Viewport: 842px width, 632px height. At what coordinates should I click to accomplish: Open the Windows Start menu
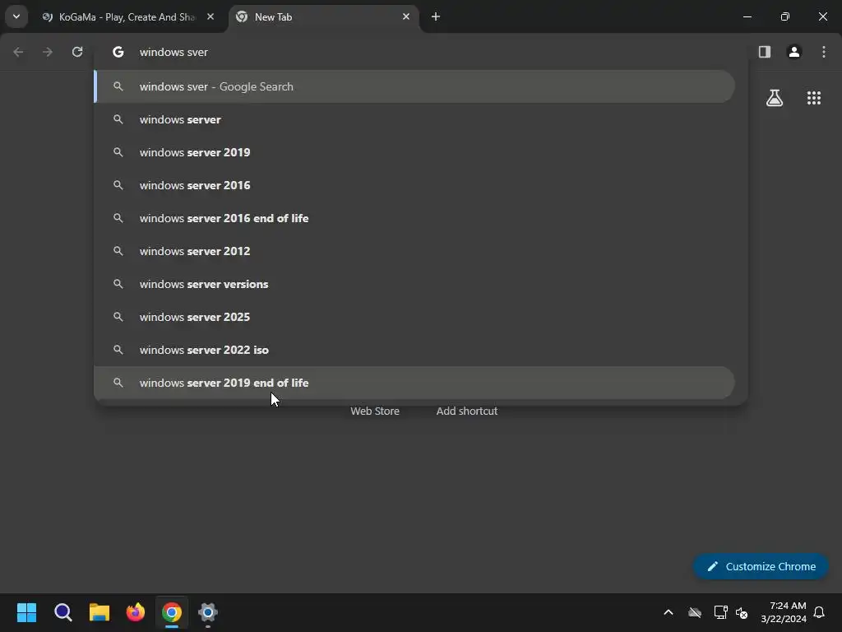pos(27,612)
